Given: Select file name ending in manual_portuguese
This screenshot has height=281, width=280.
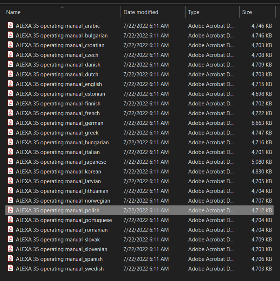Looking at the screenshot, I should [64, 220].
